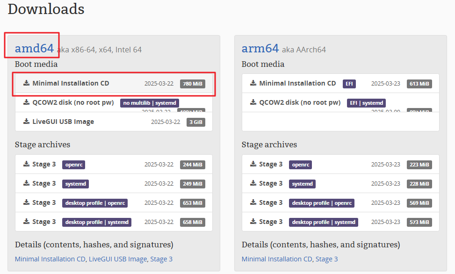This screenshot has width=455, height=274.
Task: Click download icon beside arm64 QCOW2 disk
Action: coord(253,102)
